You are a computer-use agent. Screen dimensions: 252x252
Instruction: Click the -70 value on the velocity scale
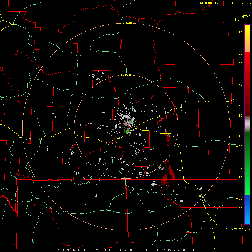point(239,199)
